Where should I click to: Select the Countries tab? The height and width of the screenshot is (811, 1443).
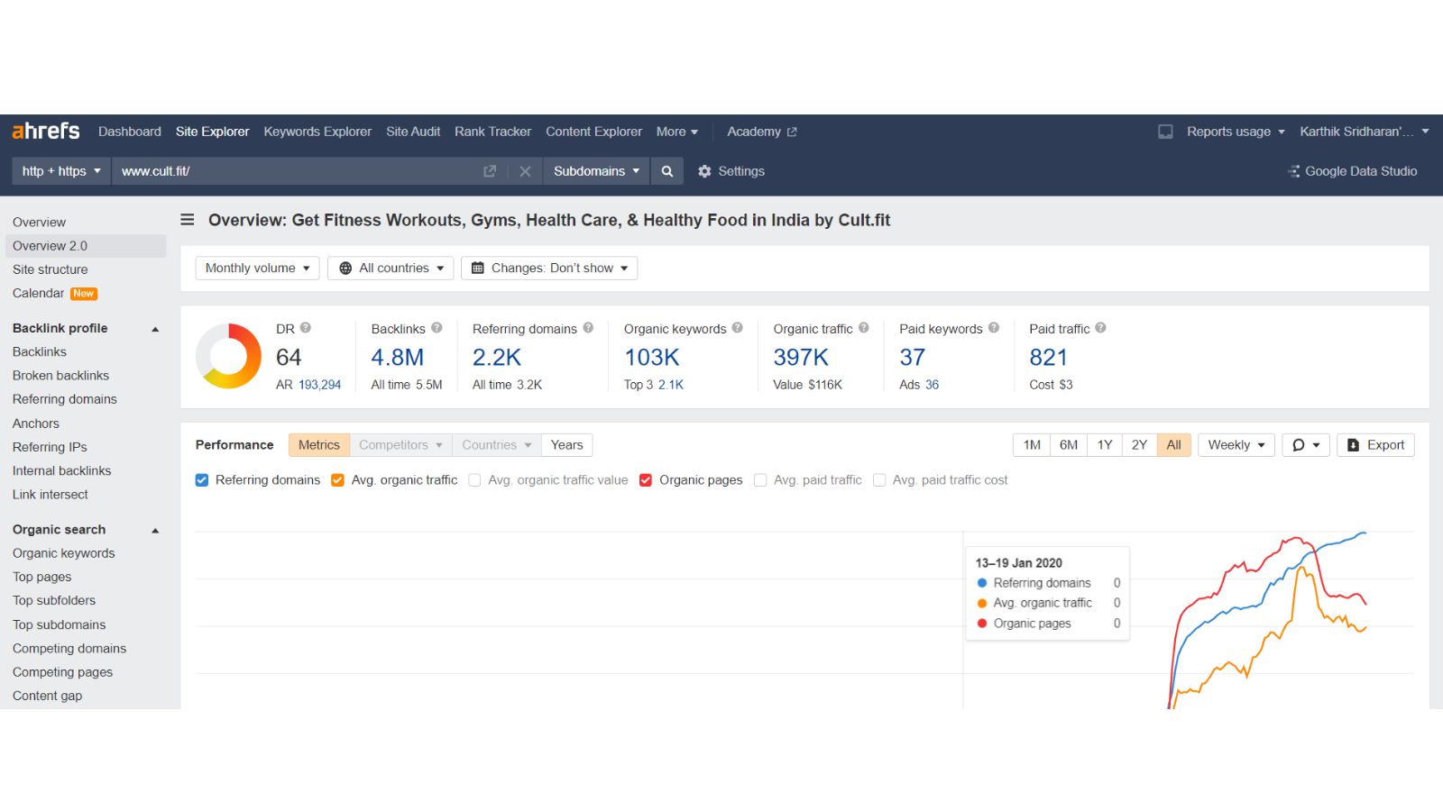pyautogui.click(x=497, y=445)
